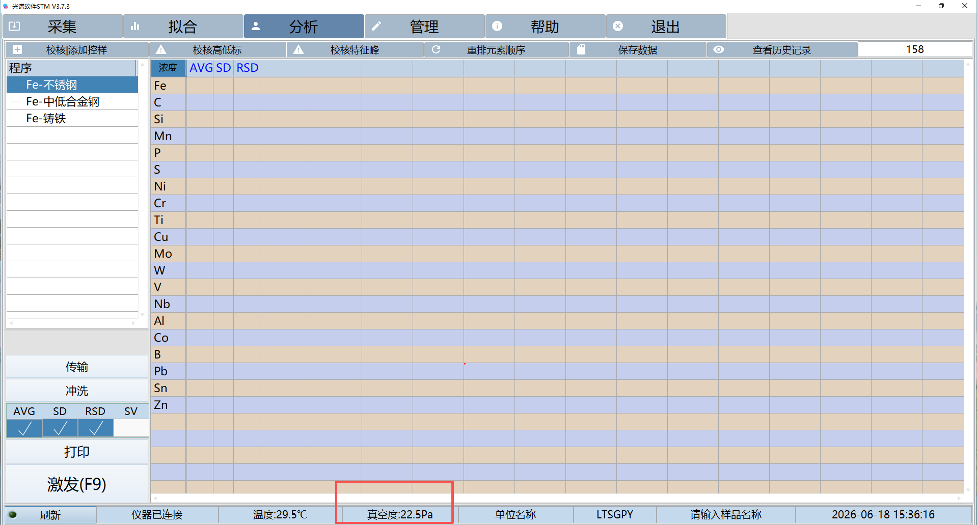The height and width of the screenshot is (525, 977).
Task: Click the 真空度:22.5Pa status entry
Action: [x=400, y=515]
